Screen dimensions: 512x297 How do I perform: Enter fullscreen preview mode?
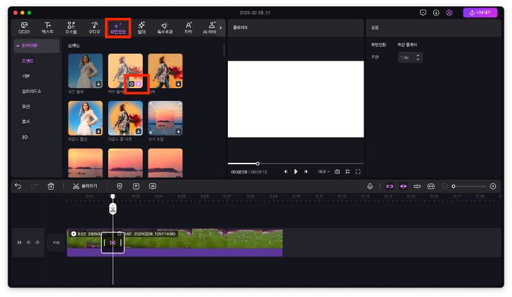[358, 171]
